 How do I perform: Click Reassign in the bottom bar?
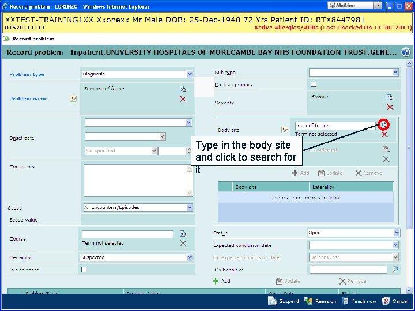click(x=320, y=301)
